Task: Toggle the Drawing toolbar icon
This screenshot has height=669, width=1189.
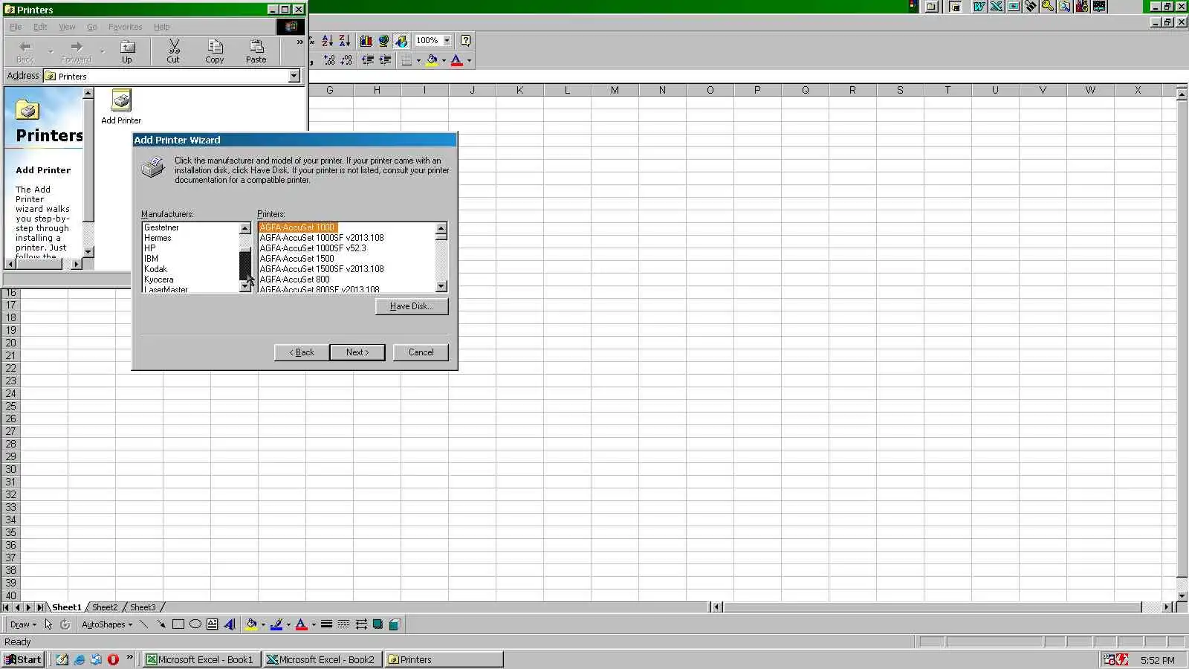Action: 401,41
